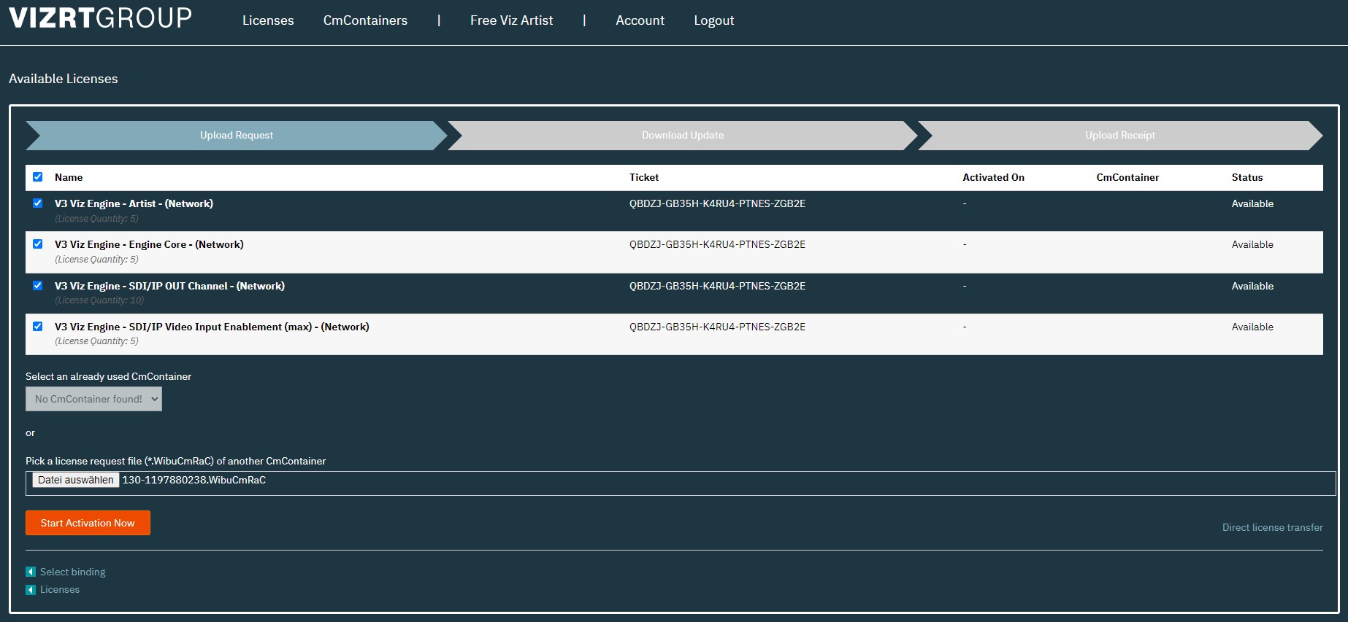Go to Free Viz Artist page
Screen dimensions: 1348x622
(x=511, y=20)
